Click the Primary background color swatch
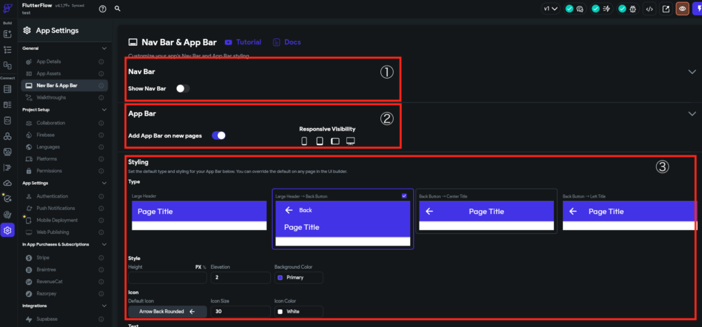This screenshot has height=327, width=702. 280,278
